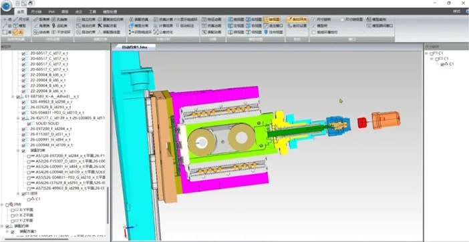Viewport: 469px width, 242px height.
Task: Collapse the top C1 node in right panel
Action: tap(426, 53)
